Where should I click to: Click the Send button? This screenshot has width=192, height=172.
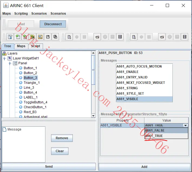click(49, 167)
